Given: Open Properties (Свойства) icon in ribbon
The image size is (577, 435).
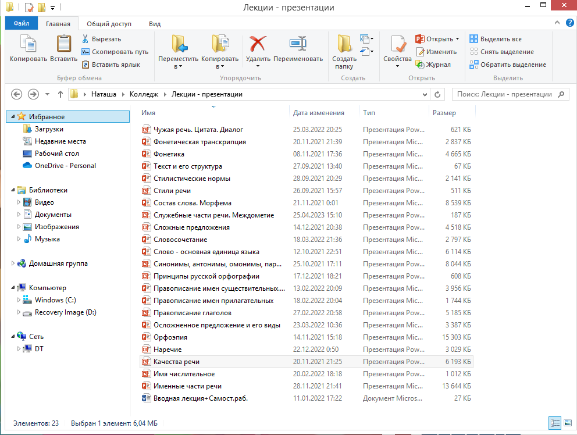Looking at the screenshot, I should [x=398, y=44].
